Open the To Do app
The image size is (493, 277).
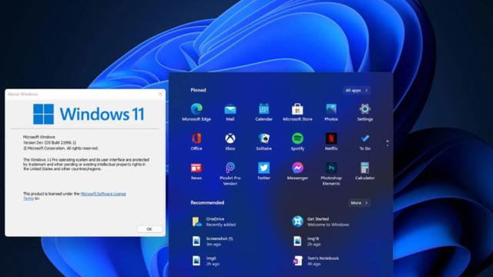coord(364,142)
